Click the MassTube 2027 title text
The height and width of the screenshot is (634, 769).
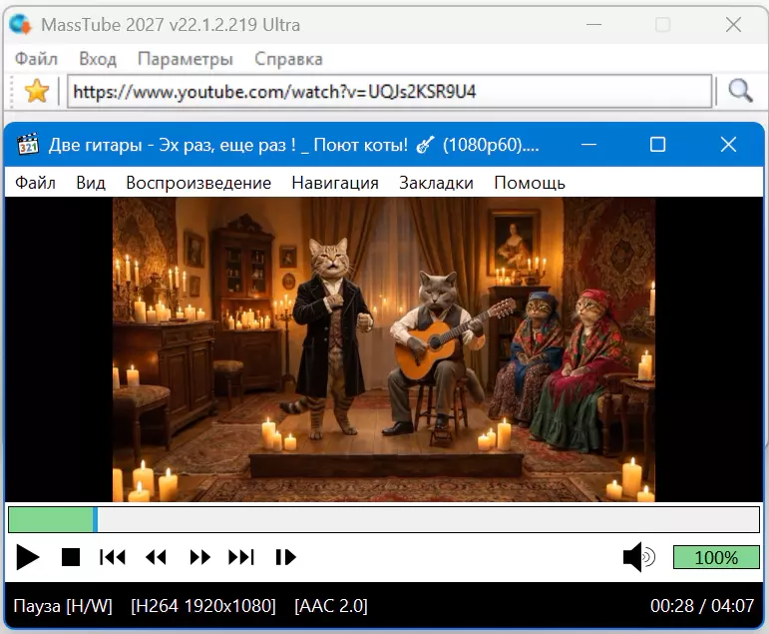tap(171, 25)
